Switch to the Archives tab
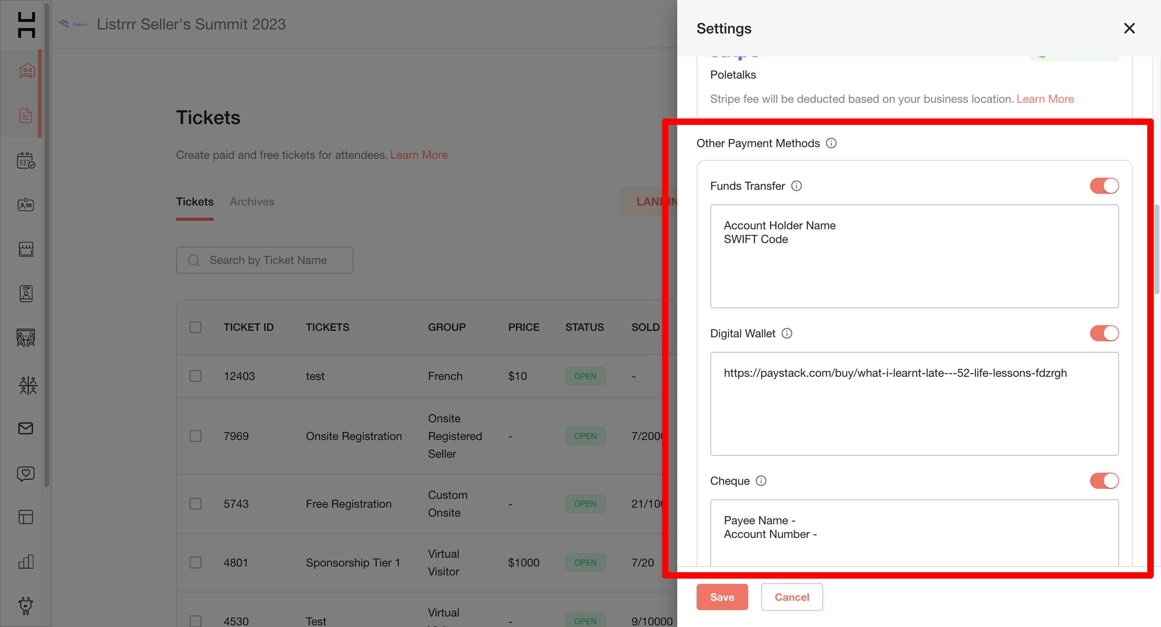Image resolution: width=1161 pixels, height=627 pixels. [x=252, y=202]
